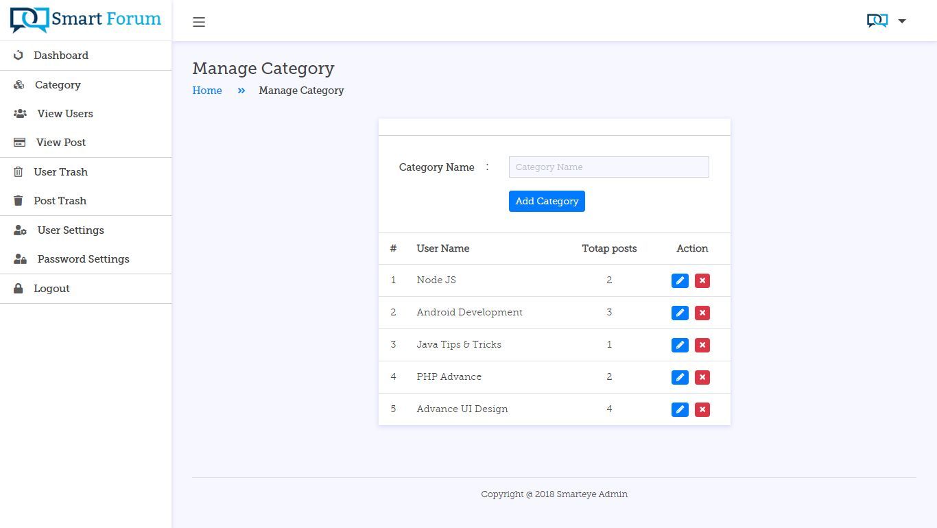
Task: Open the user profile dropdown arrow
Action: tap(902, 21)
